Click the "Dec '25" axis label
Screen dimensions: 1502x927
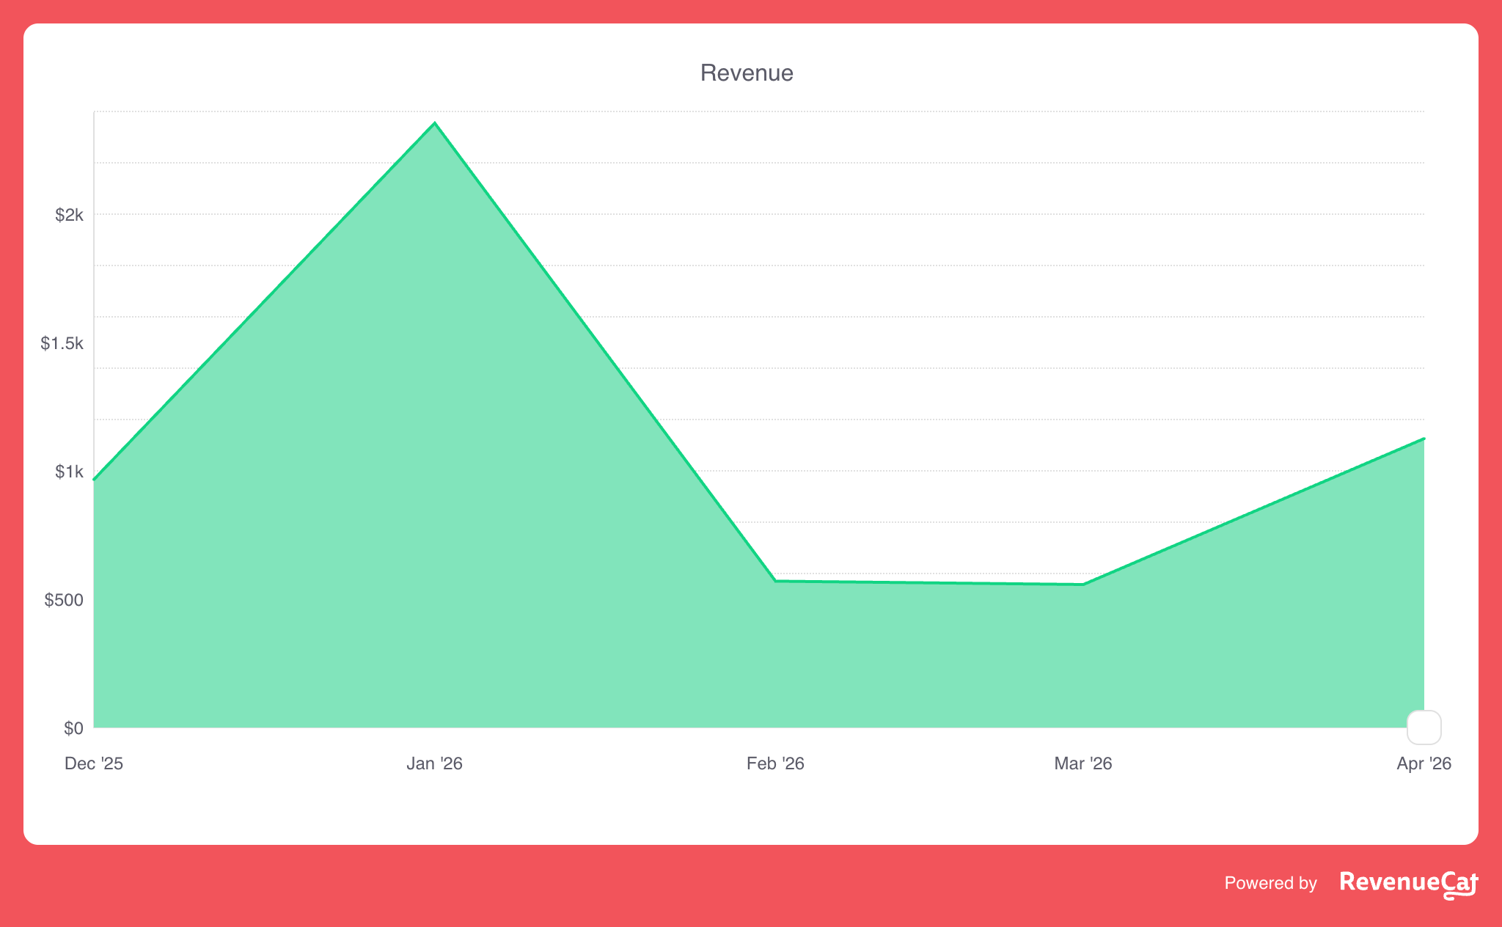click(94, 763)
